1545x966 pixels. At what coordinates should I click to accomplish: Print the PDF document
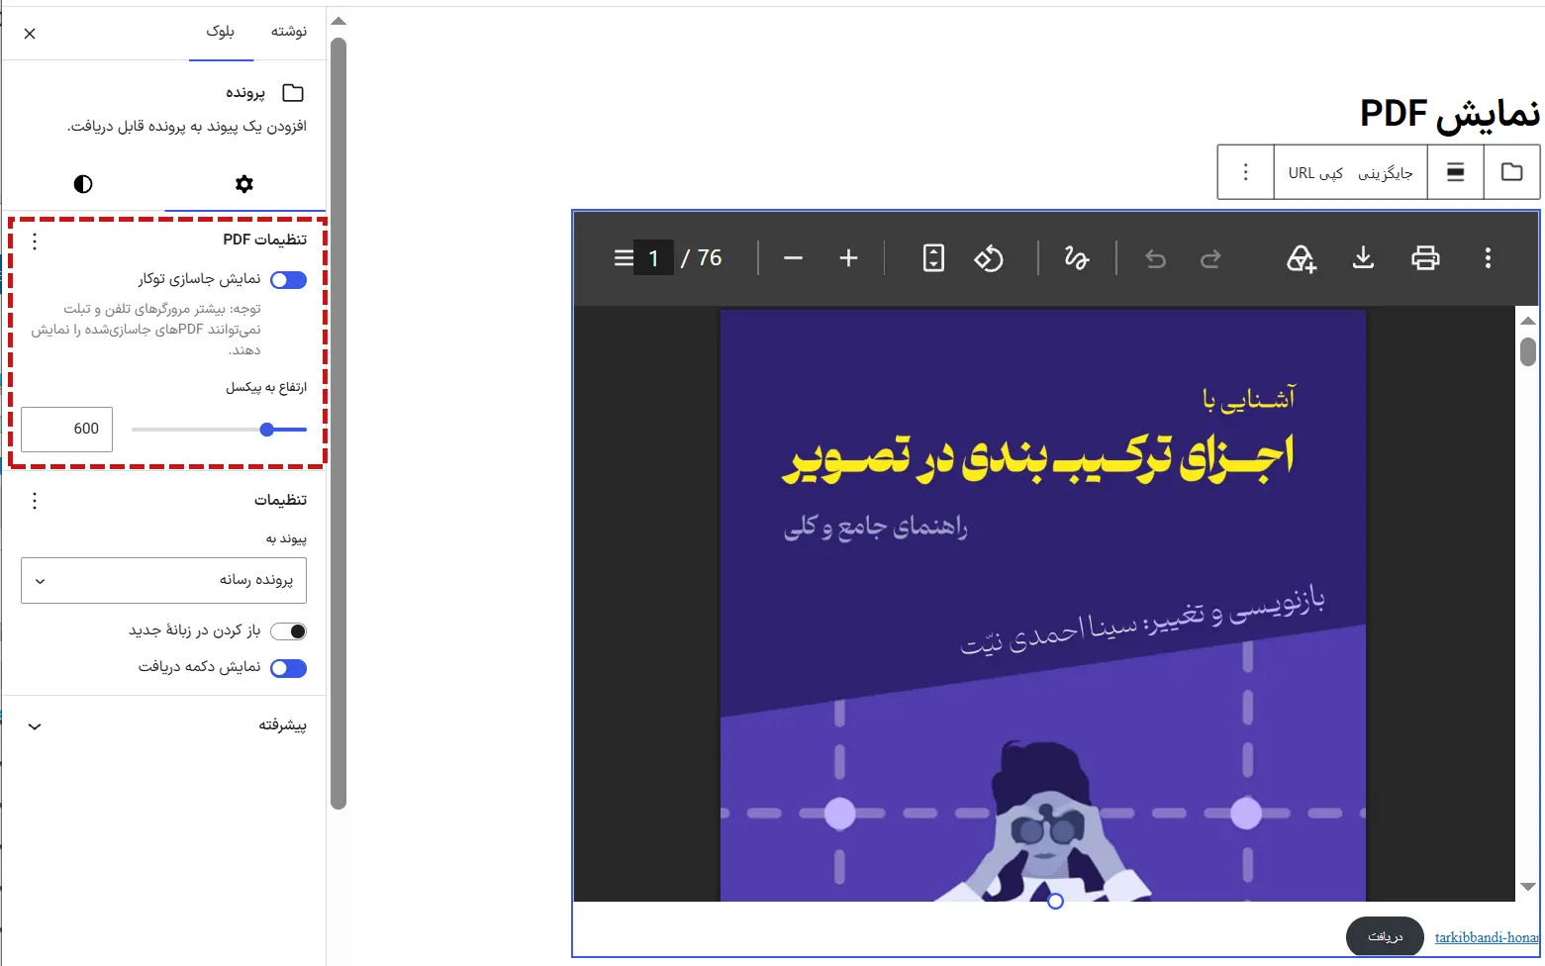pos(1425,258)
